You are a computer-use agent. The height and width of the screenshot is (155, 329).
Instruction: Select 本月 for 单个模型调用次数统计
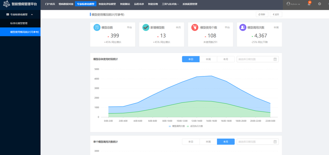pyautogui.click(x=225, y=142)
